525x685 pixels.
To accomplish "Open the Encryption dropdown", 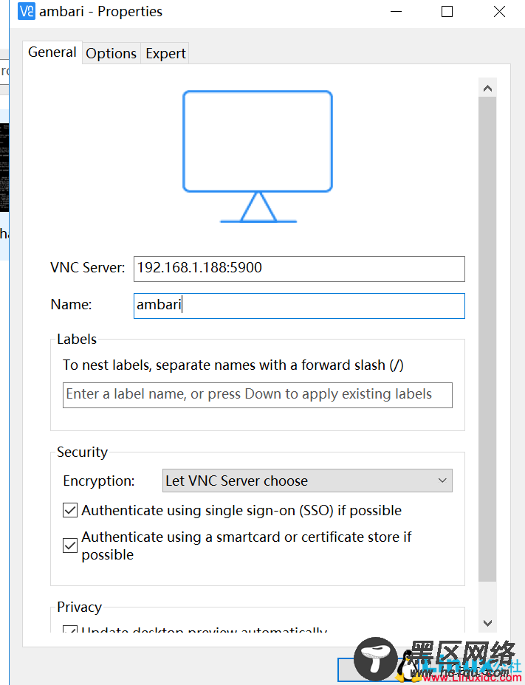I will coord(307,481).
